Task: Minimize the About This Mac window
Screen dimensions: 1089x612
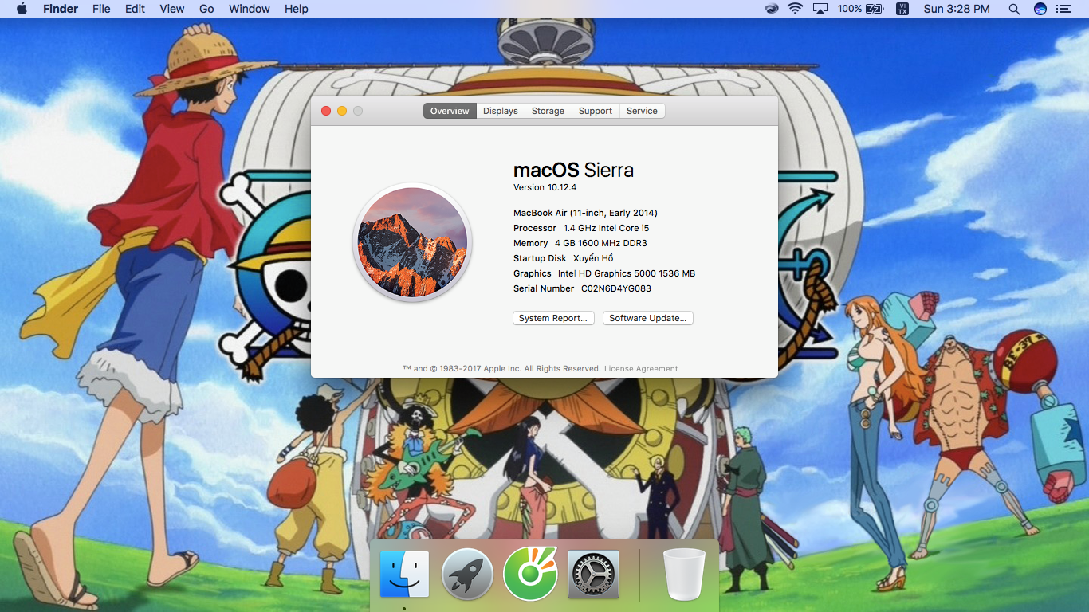Action: tap(342, 111)
